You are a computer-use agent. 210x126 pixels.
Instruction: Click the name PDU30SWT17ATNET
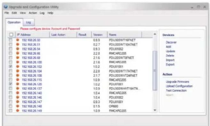pos(123,71)
